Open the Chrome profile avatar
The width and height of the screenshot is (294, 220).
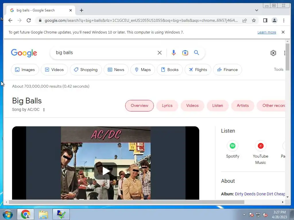pyautogui.click(x=274, y=20)
